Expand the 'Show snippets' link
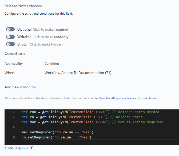The height and width of the screenshot is (156, 179). 17,147
